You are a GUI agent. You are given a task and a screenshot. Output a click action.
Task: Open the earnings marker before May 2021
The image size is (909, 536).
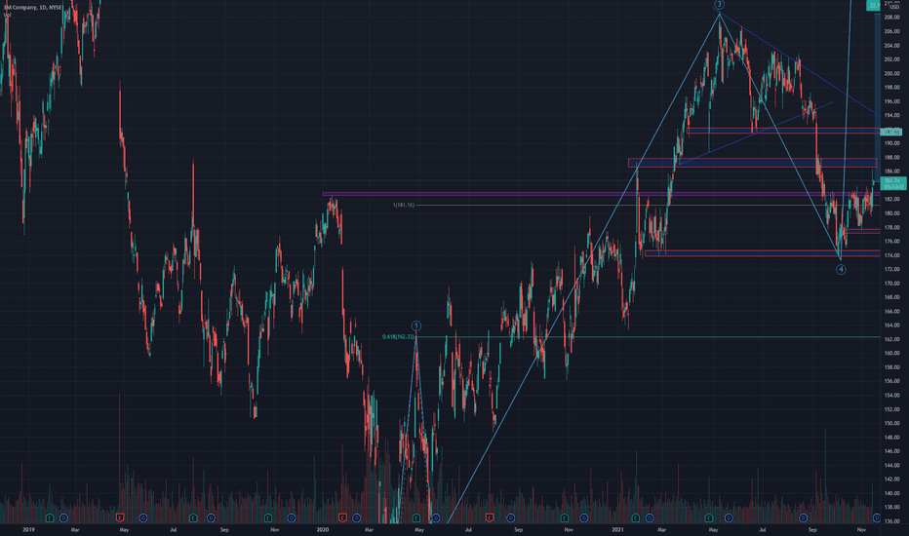pyautogui.click(x=708, y=517)
